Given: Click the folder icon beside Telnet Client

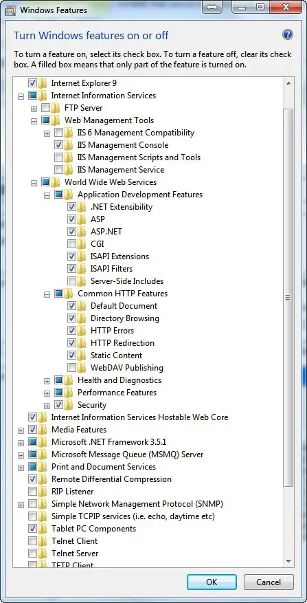Looking at the screenshot, I should 43,540.
